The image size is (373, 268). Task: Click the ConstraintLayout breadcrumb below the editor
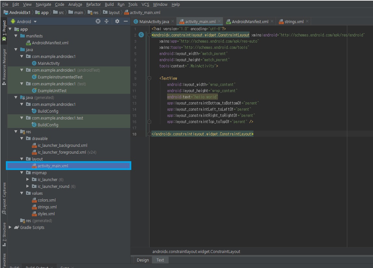(x=196, y=251)
